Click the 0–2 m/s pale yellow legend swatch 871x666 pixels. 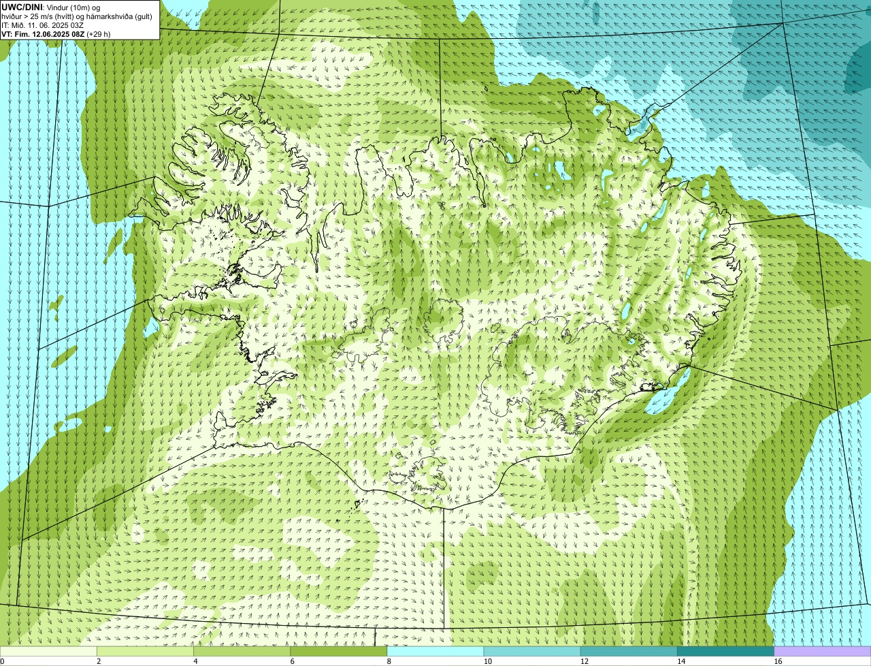(48, 652)
